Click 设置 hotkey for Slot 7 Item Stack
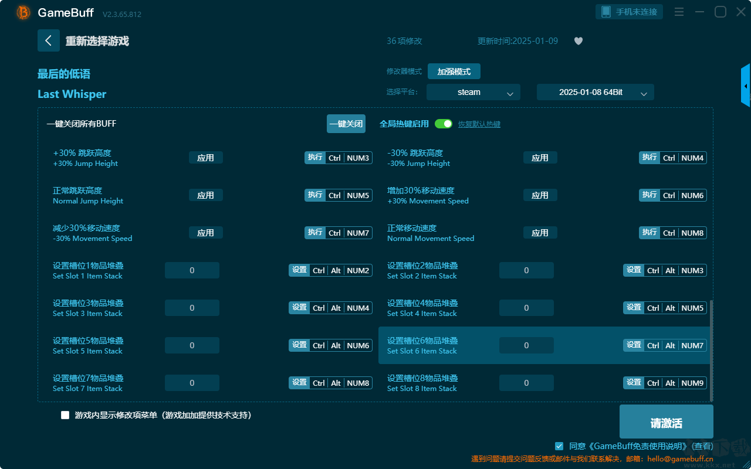The height and width of the screenshot is (469, 751). coord(299,383)
